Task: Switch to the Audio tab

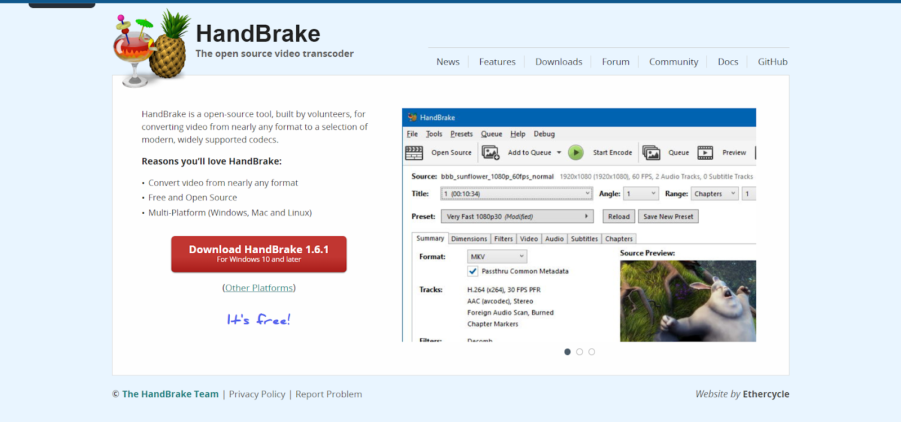Action: tap(554, 239)
